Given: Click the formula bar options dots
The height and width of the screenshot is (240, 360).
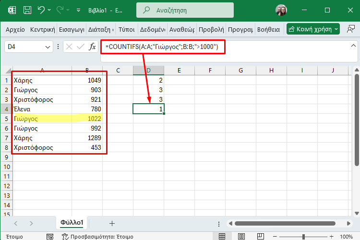Looking at the screenshot, I should (x=58, y=47).
